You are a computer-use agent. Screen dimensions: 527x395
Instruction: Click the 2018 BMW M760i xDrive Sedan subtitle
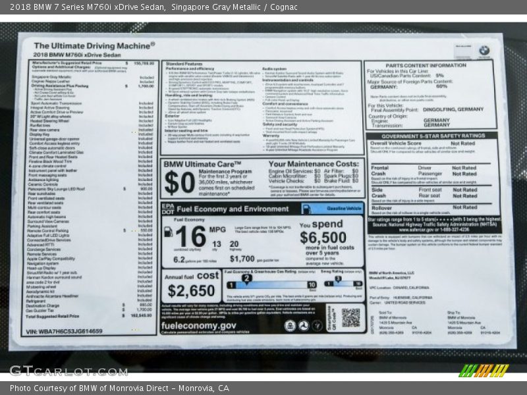coord(77,55)
